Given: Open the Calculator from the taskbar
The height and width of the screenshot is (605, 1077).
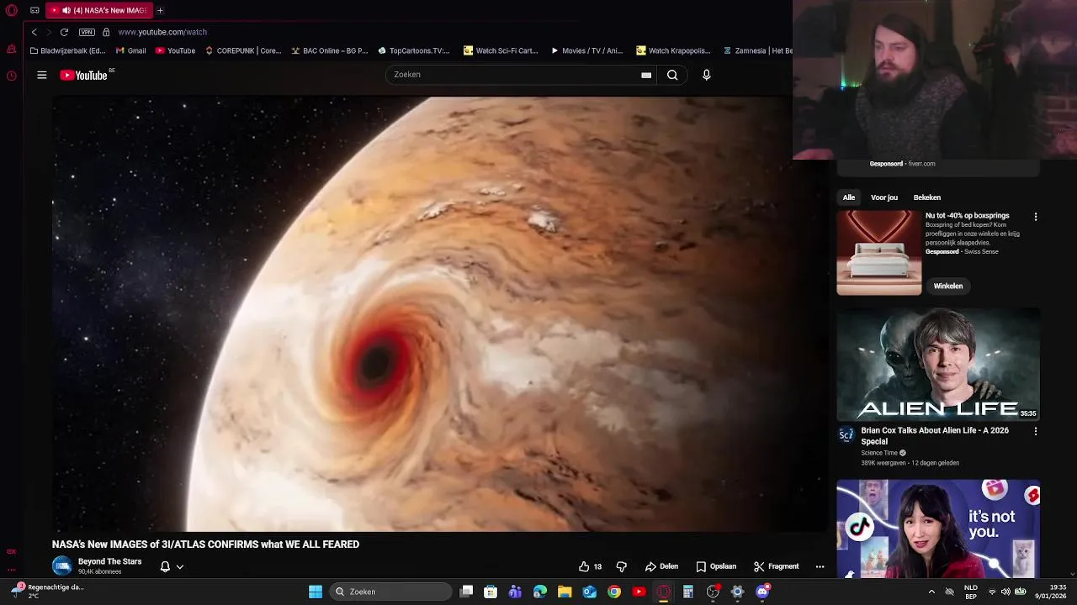Looking at the screenshot, I should tap(687, 592).
